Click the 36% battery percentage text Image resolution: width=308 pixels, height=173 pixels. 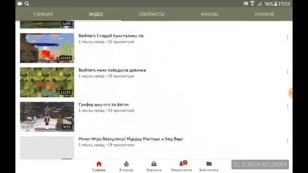pyautogui.click(x=269, y=4)
